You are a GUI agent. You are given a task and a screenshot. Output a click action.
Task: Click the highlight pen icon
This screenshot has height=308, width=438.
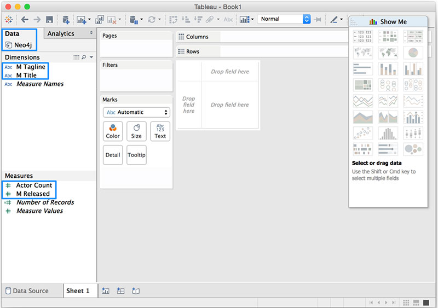point(334,19)
